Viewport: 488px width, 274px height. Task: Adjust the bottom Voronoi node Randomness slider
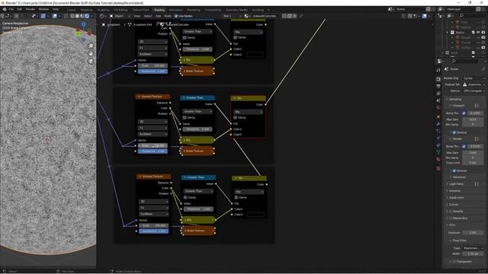pos(154,231)
